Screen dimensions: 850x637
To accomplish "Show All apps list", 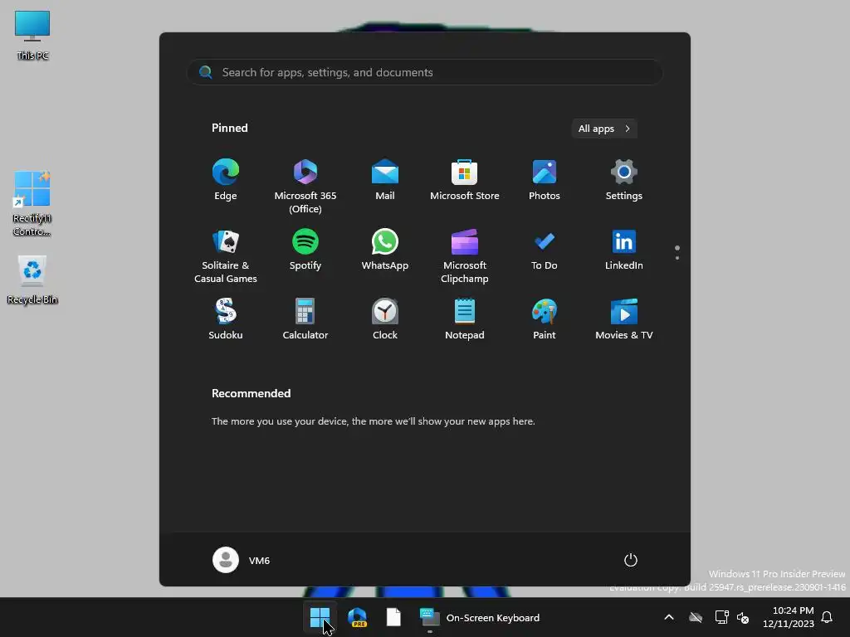I will 604,129.
